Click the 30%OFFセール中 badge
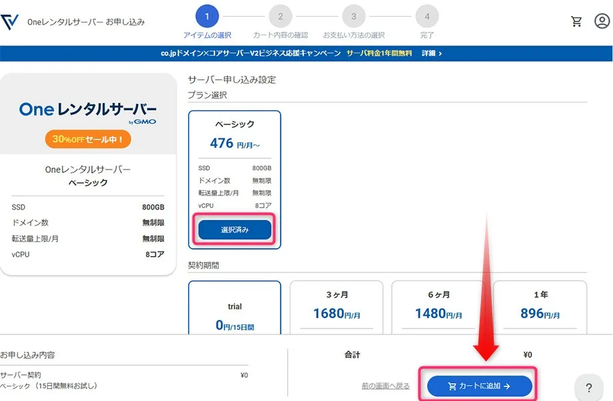The width and height of the screenshot is (613, 401). tap(87, 139)
